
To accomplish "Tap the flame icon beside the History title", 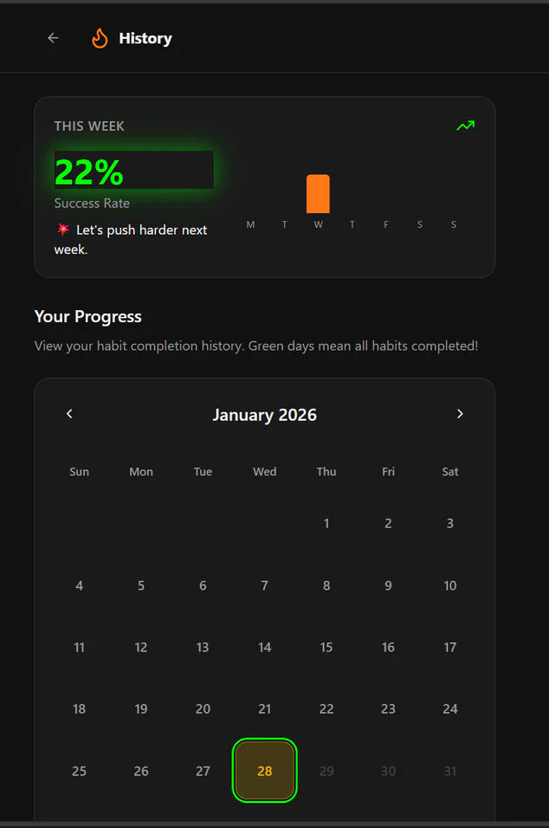I will coord(100,38).
